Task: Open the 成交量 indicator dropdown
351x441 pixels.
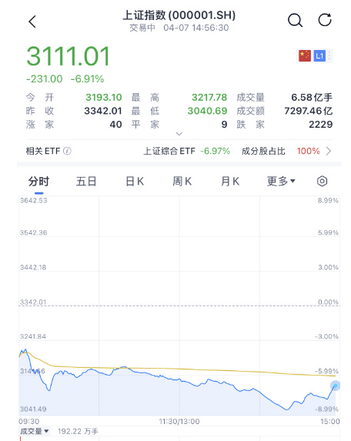Action: [35, 431]
